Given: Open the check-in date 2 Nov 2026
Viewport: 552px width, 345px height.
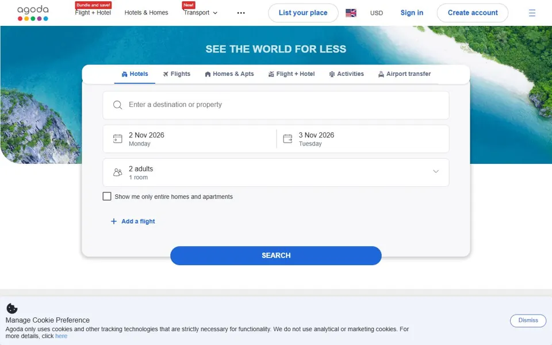Looking at the screenshot, I should 189,139.
